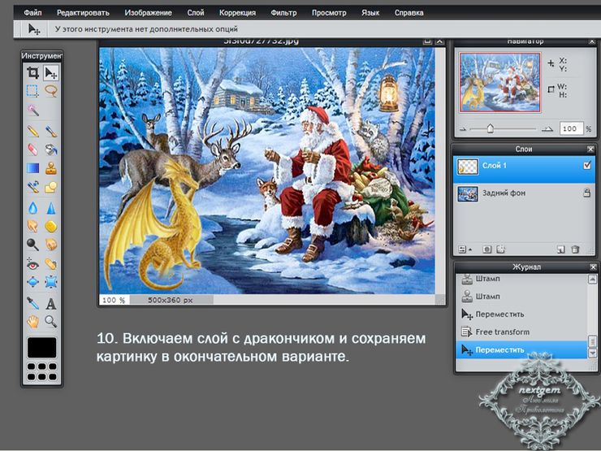The image size is (601, 451).
Task: Create new layer in Слои panel
Action: (x=560, y=249)
